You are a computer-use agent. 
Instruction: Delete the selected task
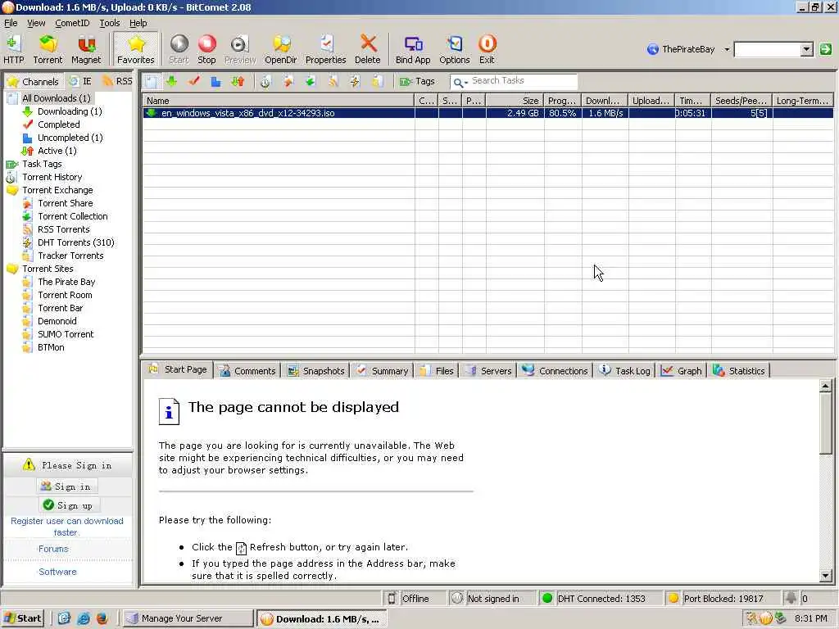pos(368,48)
